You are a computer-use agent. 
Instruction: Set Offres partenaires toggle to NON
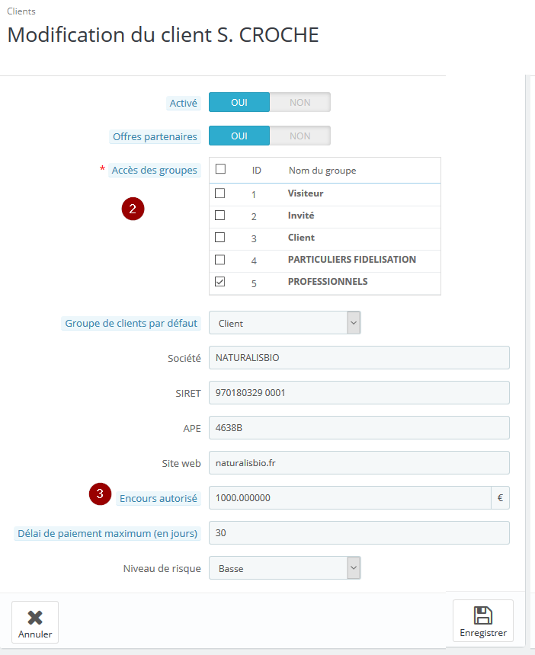click(300, 136)
